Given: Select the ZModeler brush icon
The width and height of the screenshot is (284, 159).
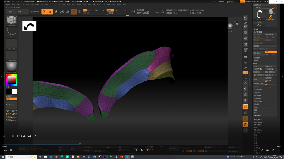Looking at the screenshot, I should tap(11, 20).
